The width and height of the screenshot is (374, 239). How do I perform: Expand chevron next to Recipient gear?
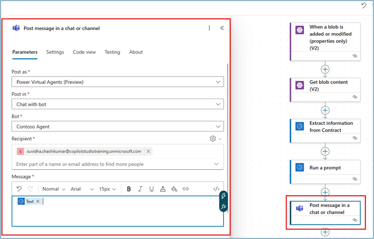[x=220, y=139]
